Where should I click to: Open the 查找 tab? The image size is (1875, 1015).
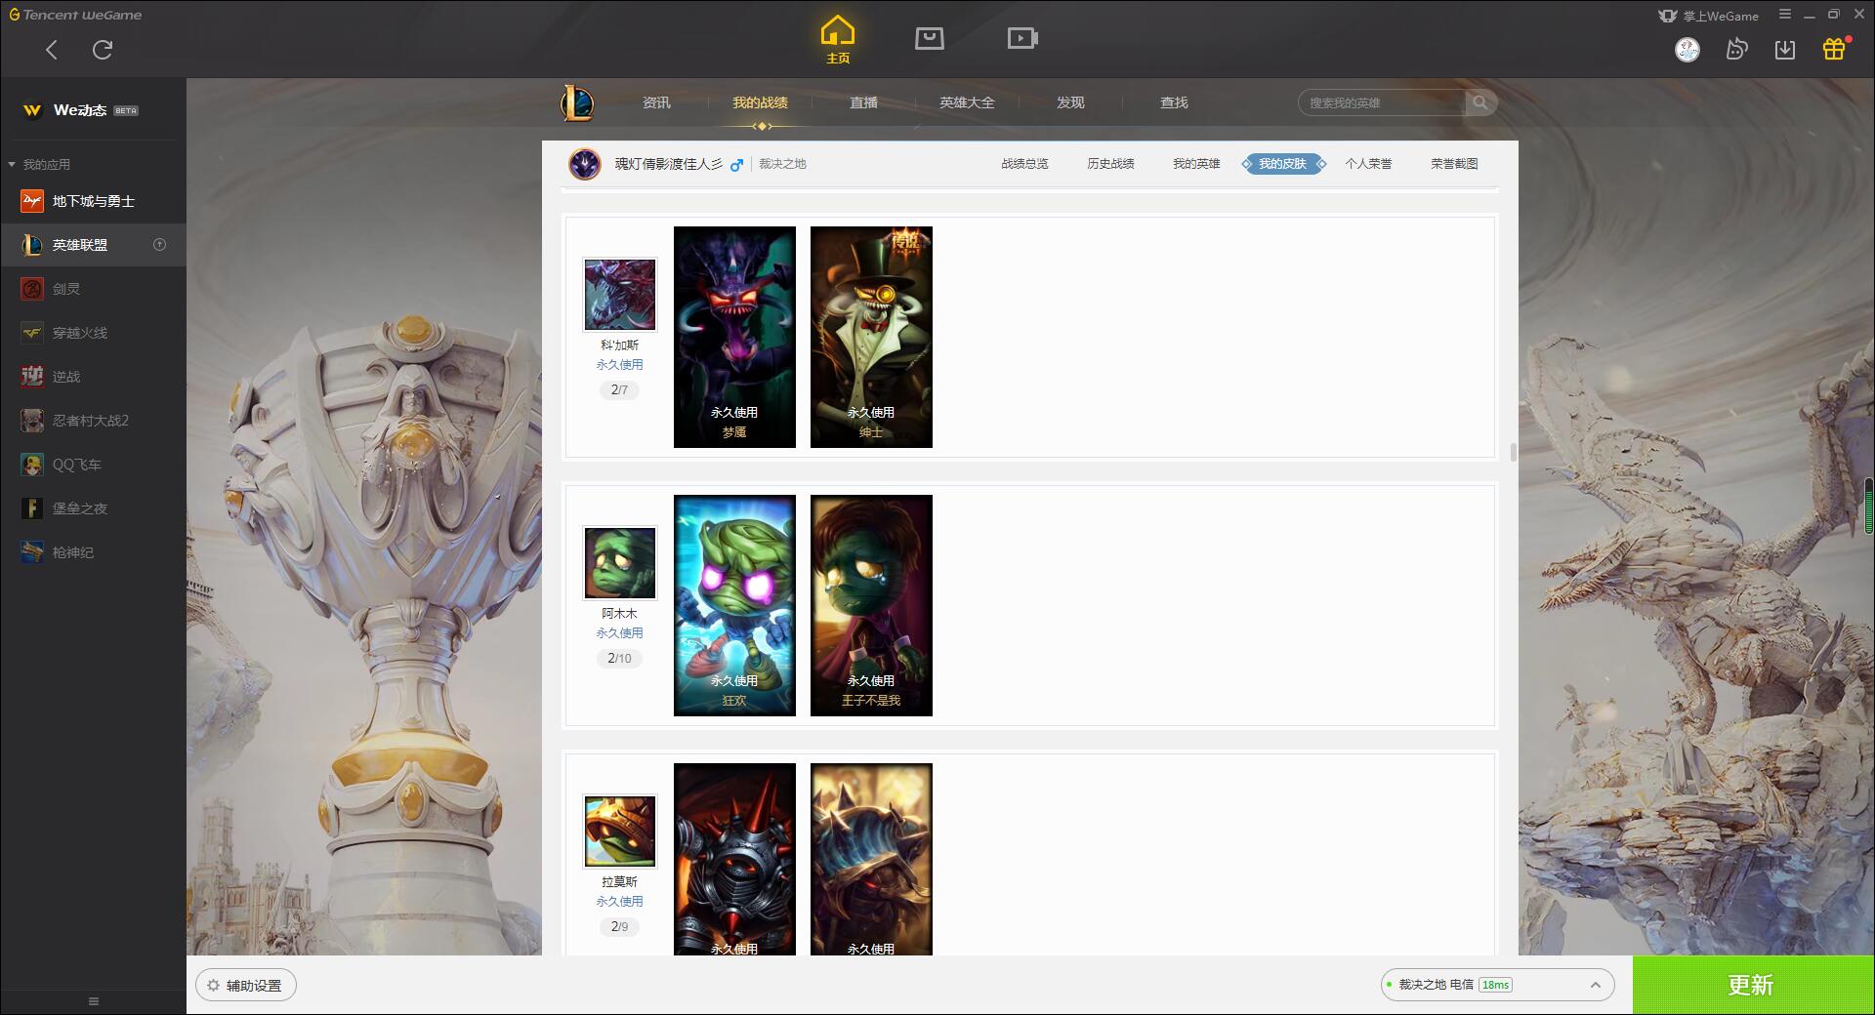pos(1174,102)
